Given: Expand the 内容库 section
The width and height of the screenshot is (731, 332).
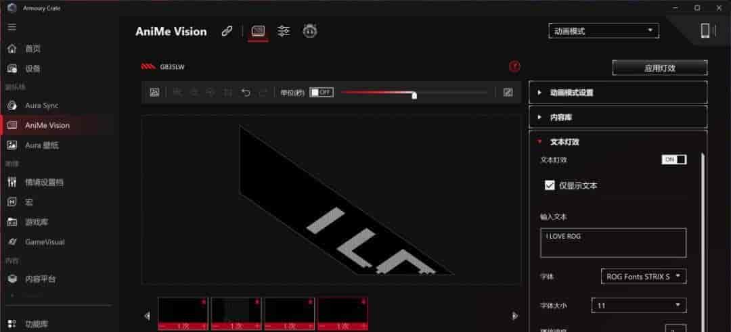Looking at the screenshot, I should (x=618, y=118).
